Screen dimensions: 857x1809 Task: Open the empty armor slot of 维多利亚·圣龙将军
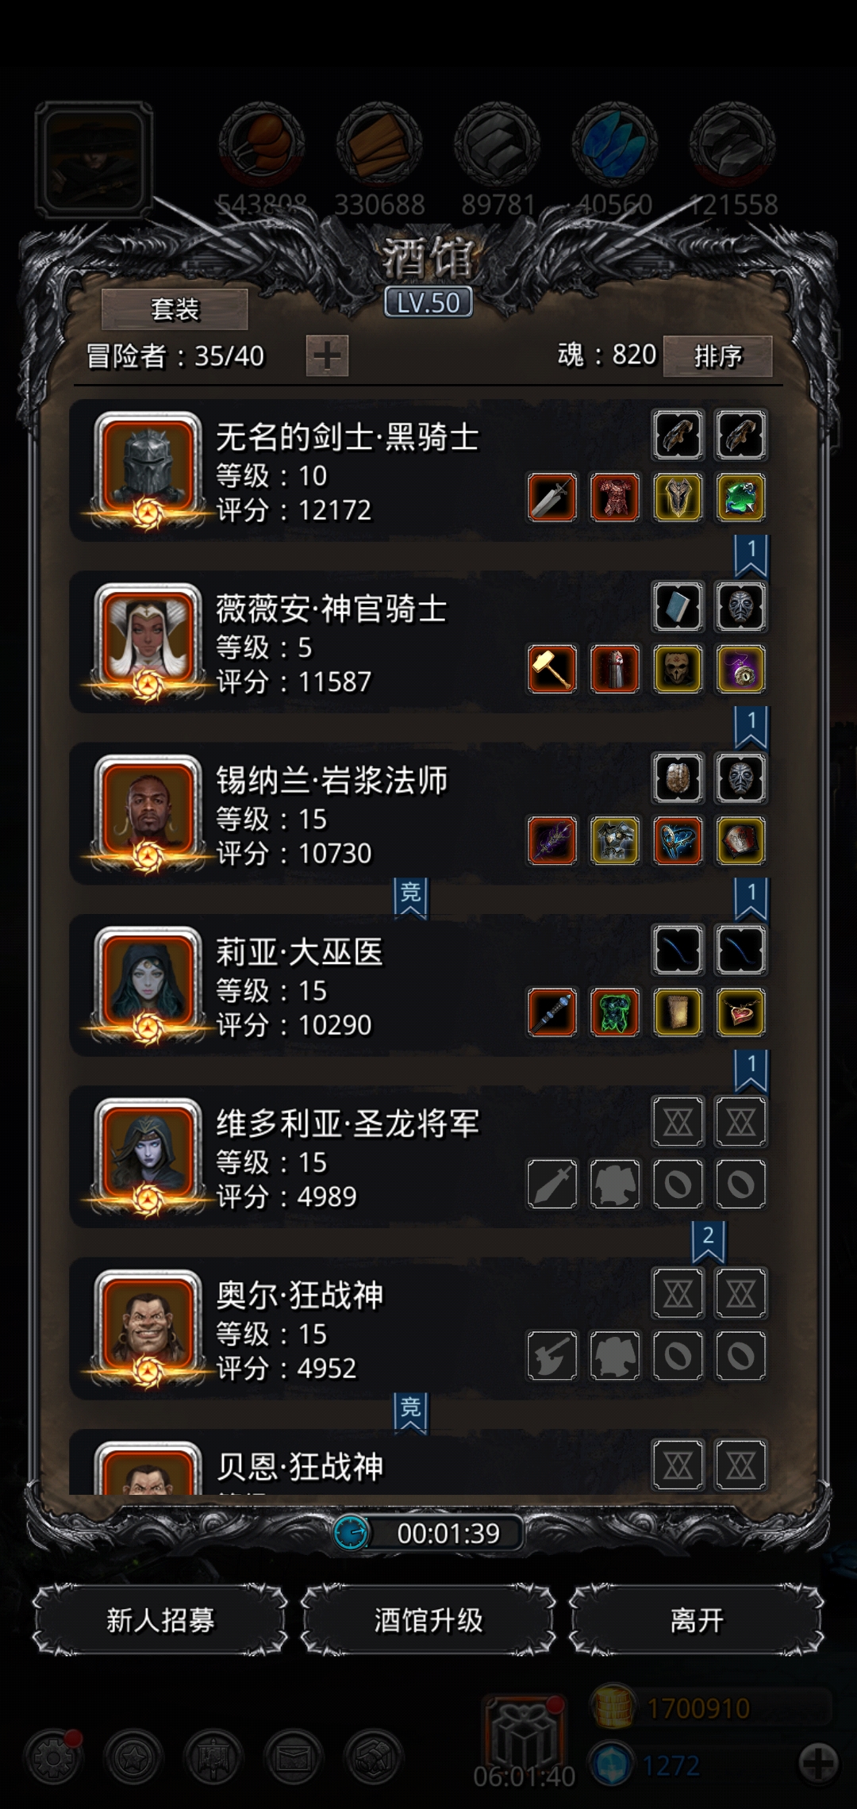pyautogui.click(x=615, y=1184)
